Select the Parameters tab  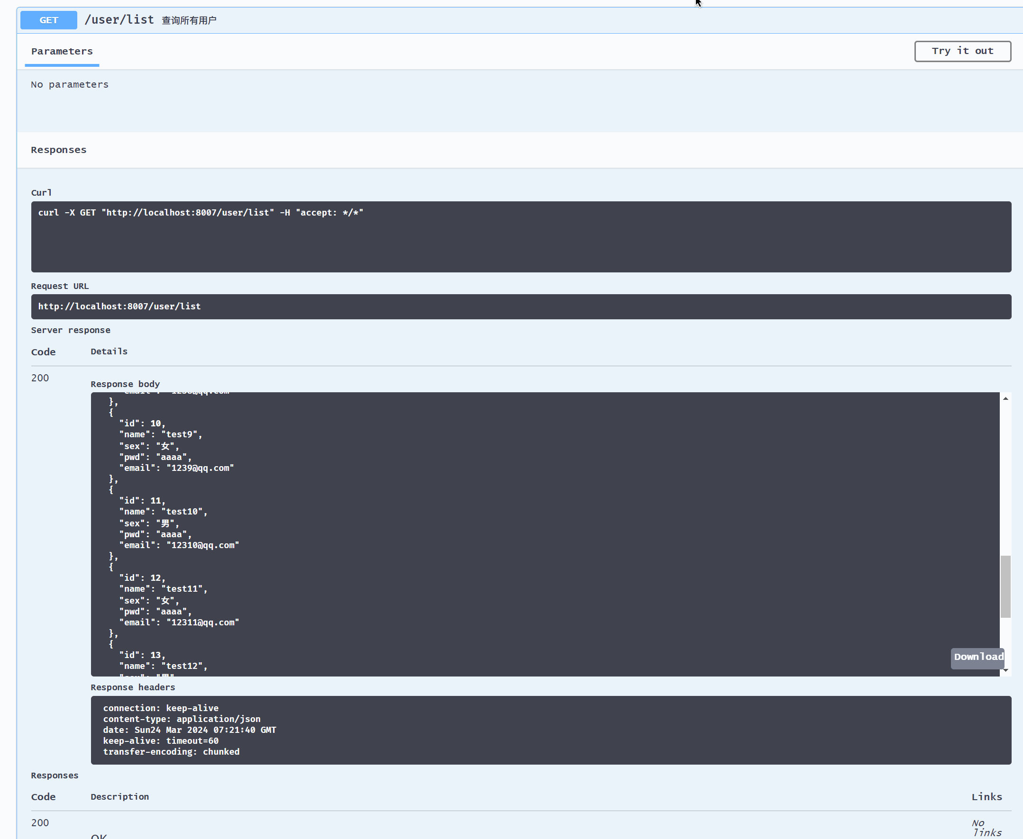pyautogui.click(x=62, y=51)
